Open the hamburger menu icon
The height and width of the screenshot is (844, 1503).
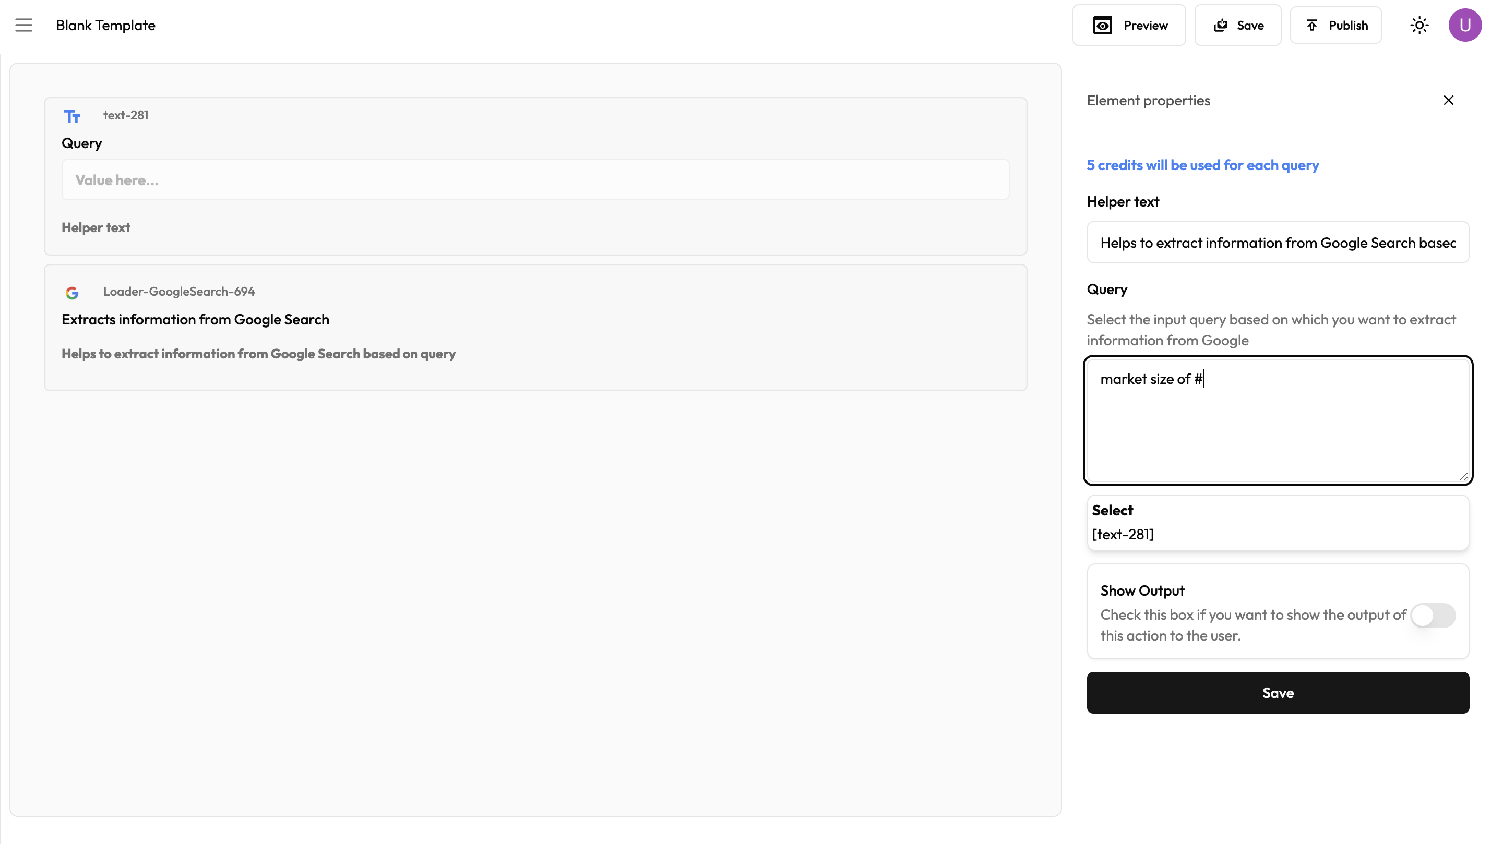[x=24, y=25]
